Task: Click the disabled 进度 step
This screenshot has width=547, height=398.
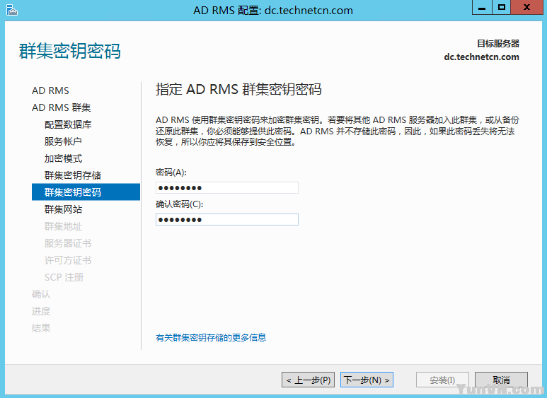Action: 41,311
